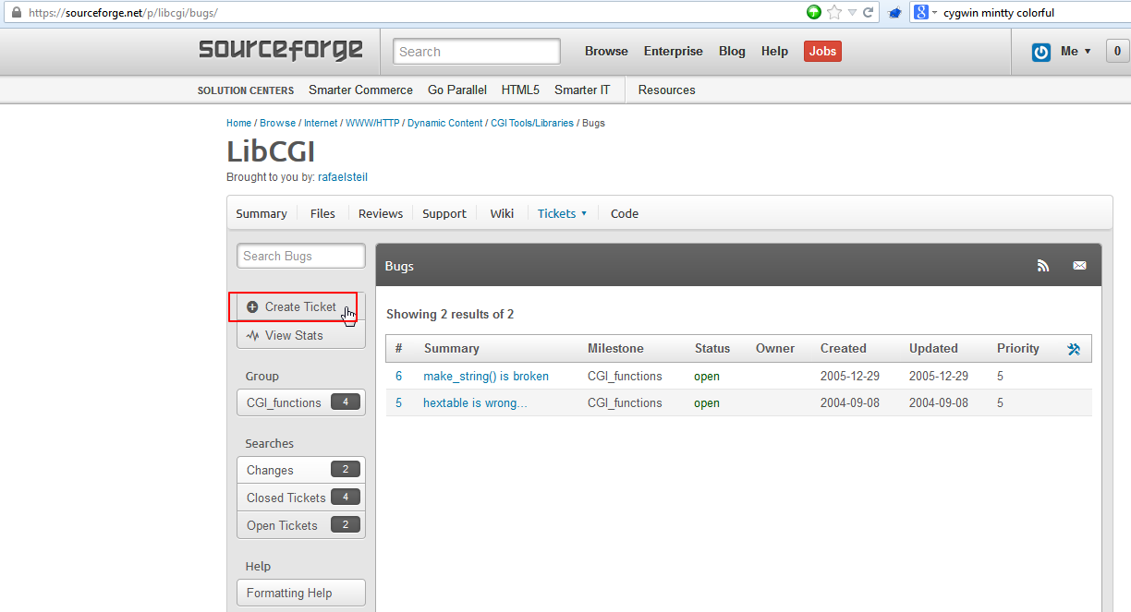Sort table by Created column header
Image resolution: width=1131 pixels, height=612 pixels.
click(x=844, y=349)
